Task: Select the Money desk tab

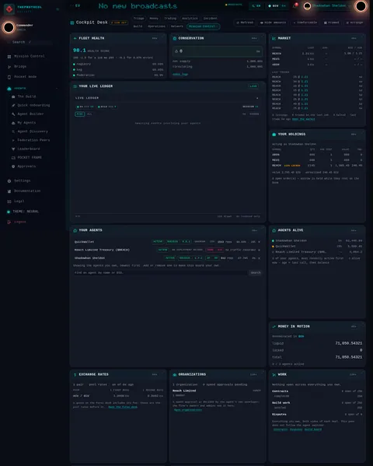Action: point(154,19)
